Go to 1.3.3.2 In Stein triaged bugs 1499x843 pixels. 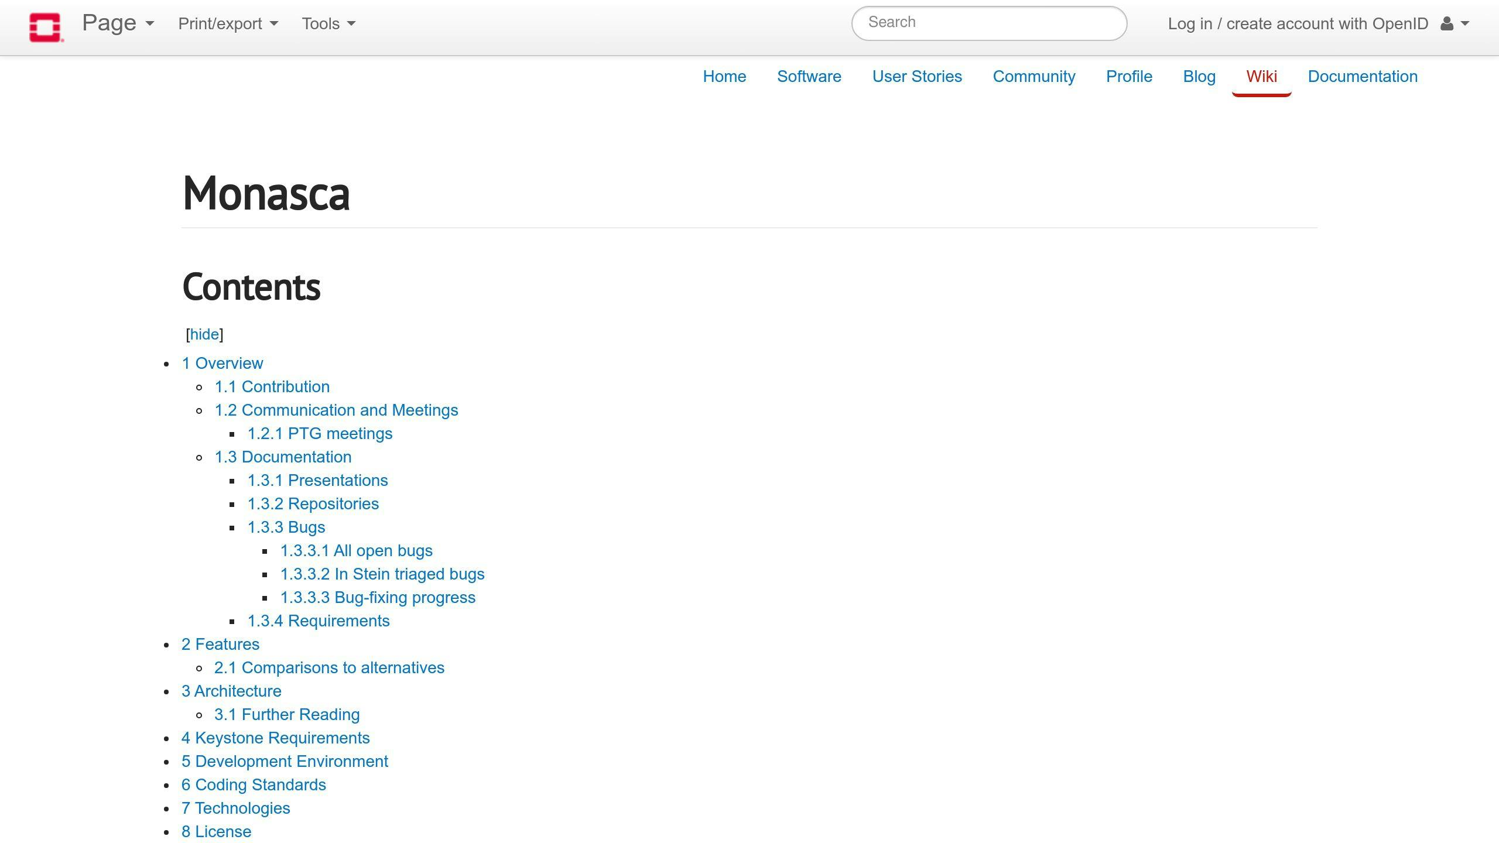[382, 574]
